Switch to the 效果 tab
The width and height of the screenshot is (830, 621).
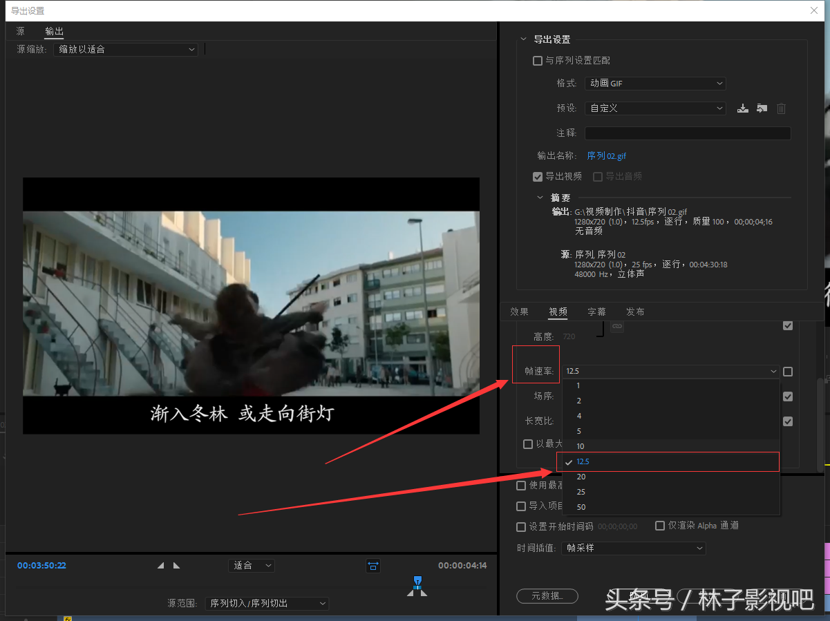click(x=520, y=312)
